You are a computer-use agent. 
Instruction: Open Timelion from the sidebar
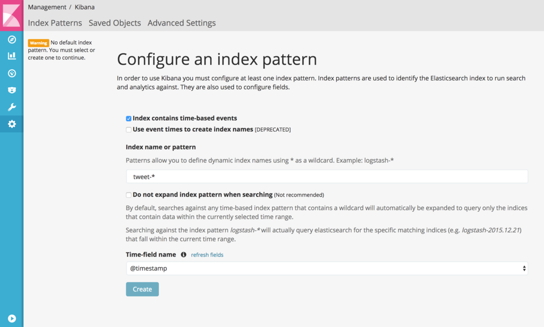click(12, 90)
